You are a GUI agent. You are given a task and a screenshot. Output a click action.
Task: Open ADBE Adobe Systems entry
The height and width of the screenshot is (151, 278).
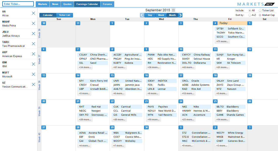tap(196, 85)
